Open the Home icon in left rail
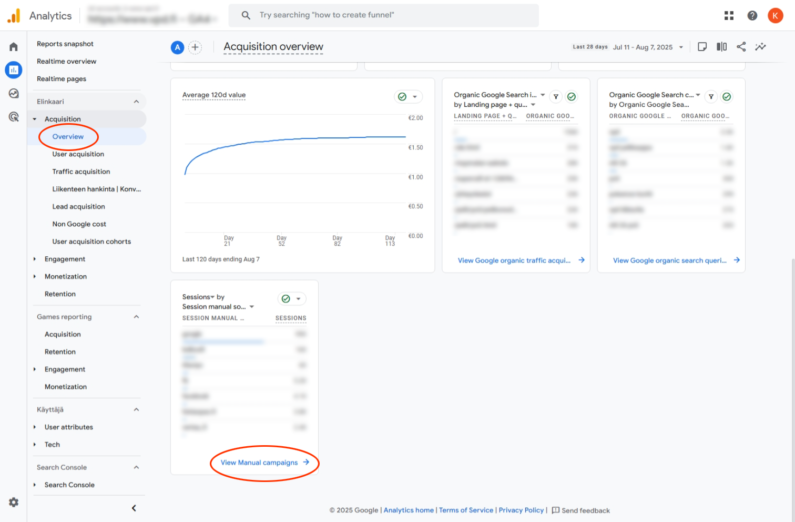 [x=14, y=47]
